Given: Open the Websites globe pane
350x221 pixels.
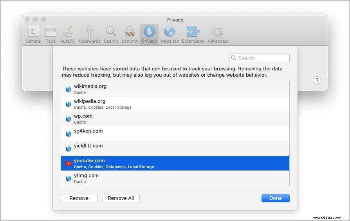Looking at the screenshot, I should pos(170,34).
